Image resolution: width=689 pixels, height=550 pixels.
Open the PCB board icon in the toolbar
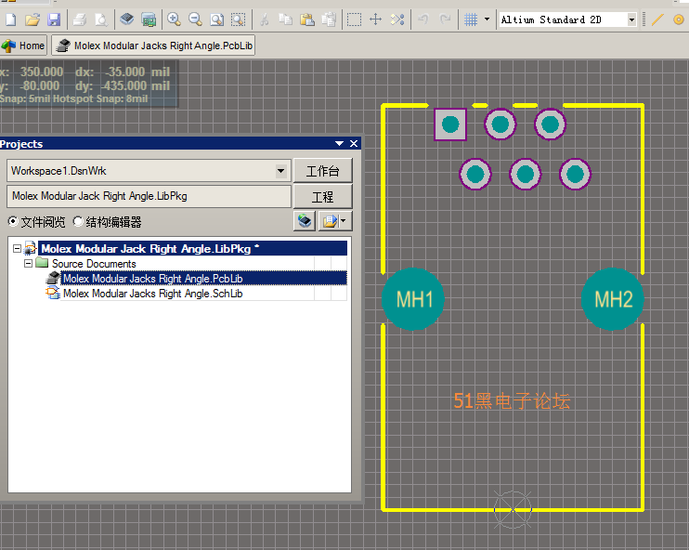149,20
